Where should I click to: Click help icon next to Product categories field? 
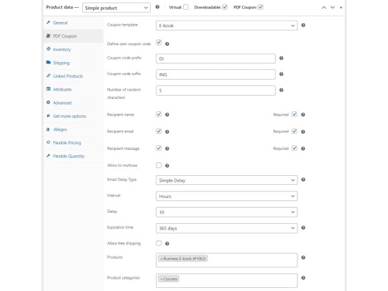(303, 278)
